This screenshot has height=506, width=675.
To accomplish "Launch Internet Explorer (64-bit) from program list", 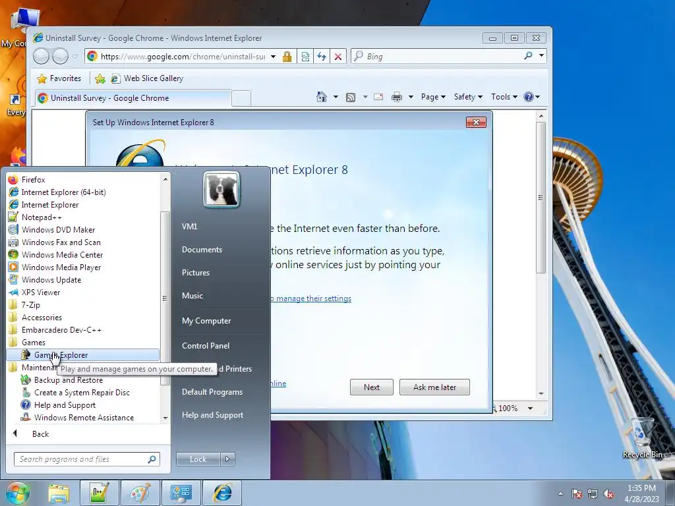I will coord(63,192).
